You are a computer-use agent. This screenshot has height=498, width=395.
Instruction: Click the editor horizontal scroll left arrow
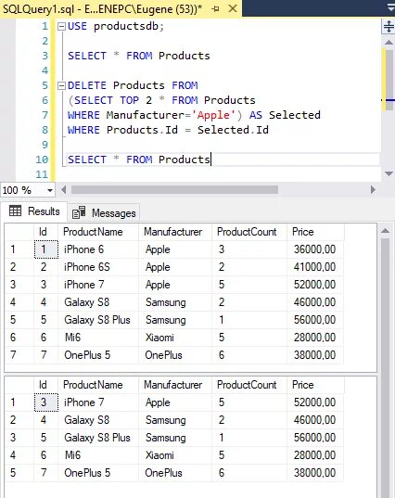tap(63, 190)
